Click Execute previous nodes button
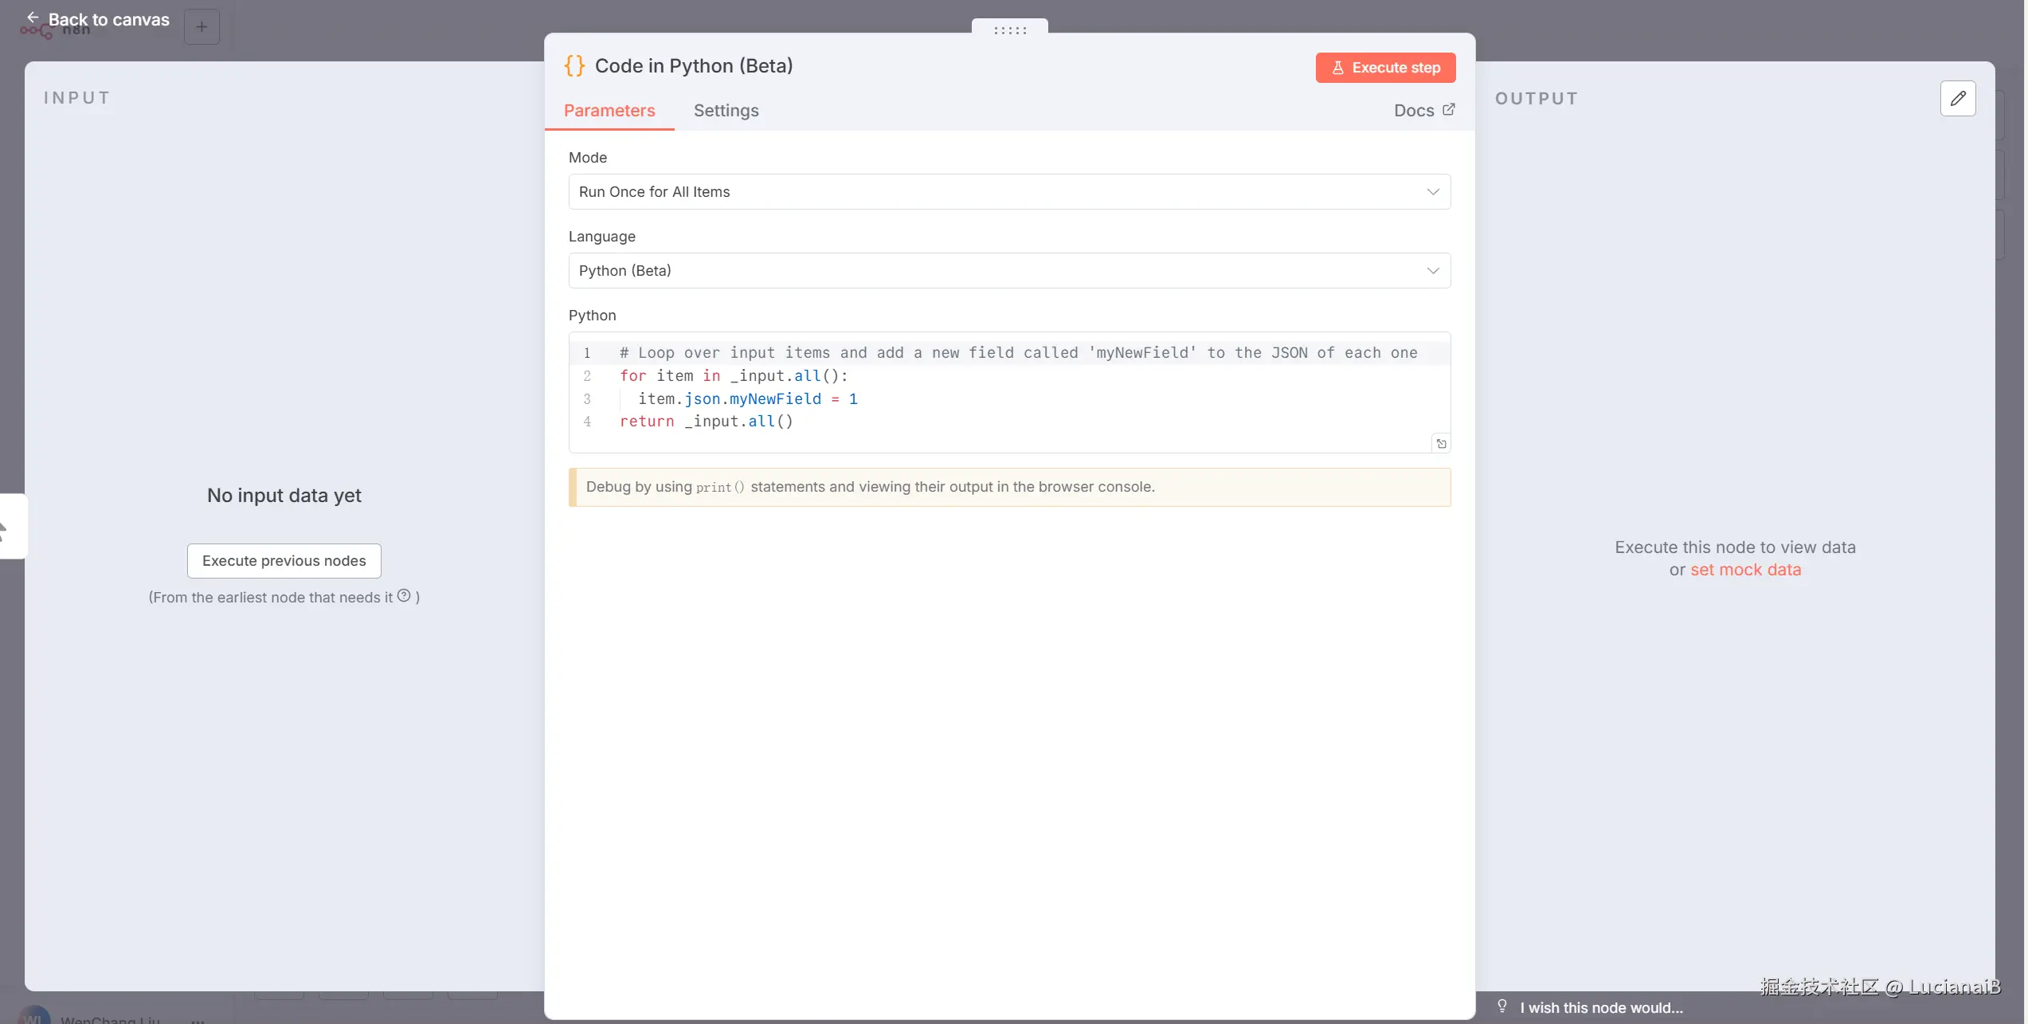The image size is (2028, 1024). click(284, 561)
